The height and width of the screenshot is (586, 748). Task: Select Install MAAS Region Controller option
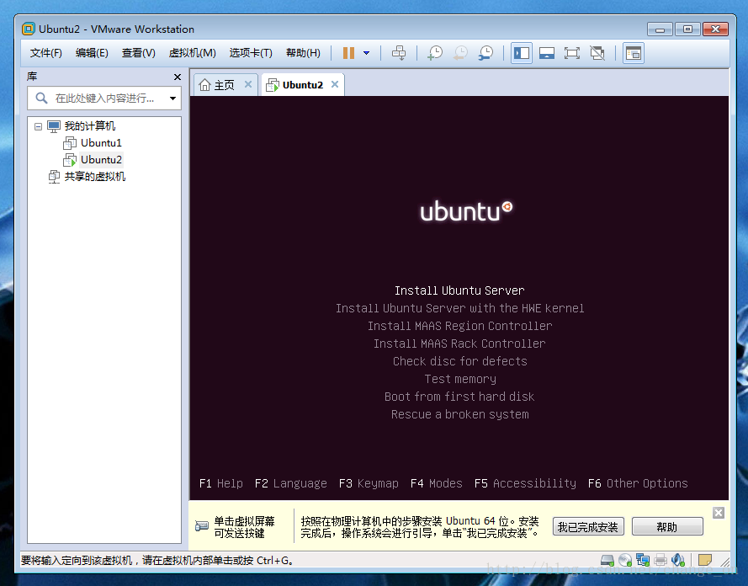459,326
